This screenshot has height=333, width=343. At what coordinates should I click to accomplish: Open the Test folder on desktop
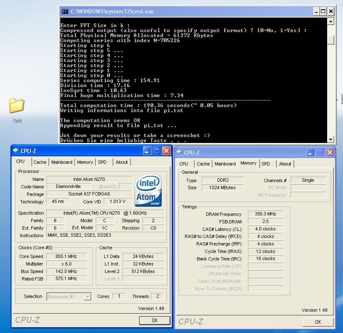point(17,109)
